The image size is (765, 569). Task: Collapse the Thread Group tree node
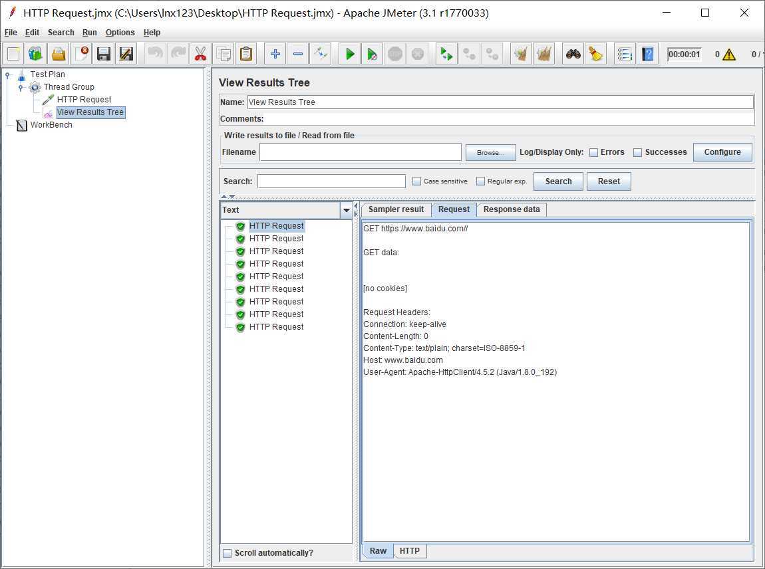(x=21, y=87)
